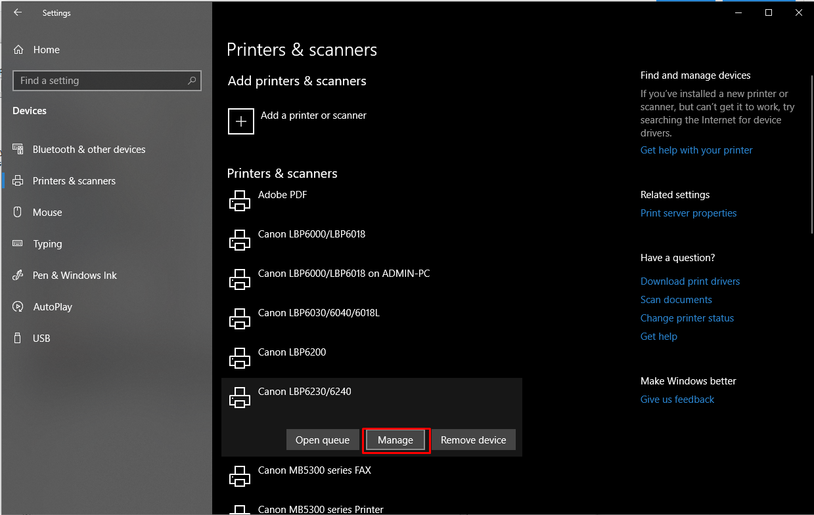Image resolution: width=814 pixels, height=515 pixels.
Task: Select the Typing keyboard icon
Action: (18, 244)
